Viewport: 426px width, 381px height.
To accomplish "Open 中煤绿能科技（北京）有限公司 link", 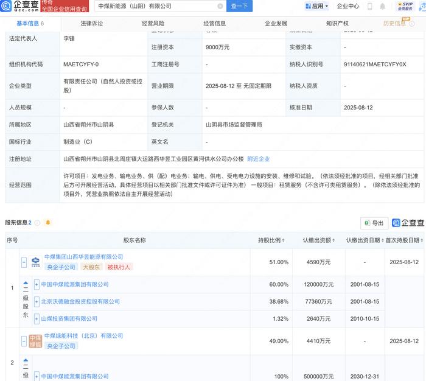I will (x=84, y=336).
